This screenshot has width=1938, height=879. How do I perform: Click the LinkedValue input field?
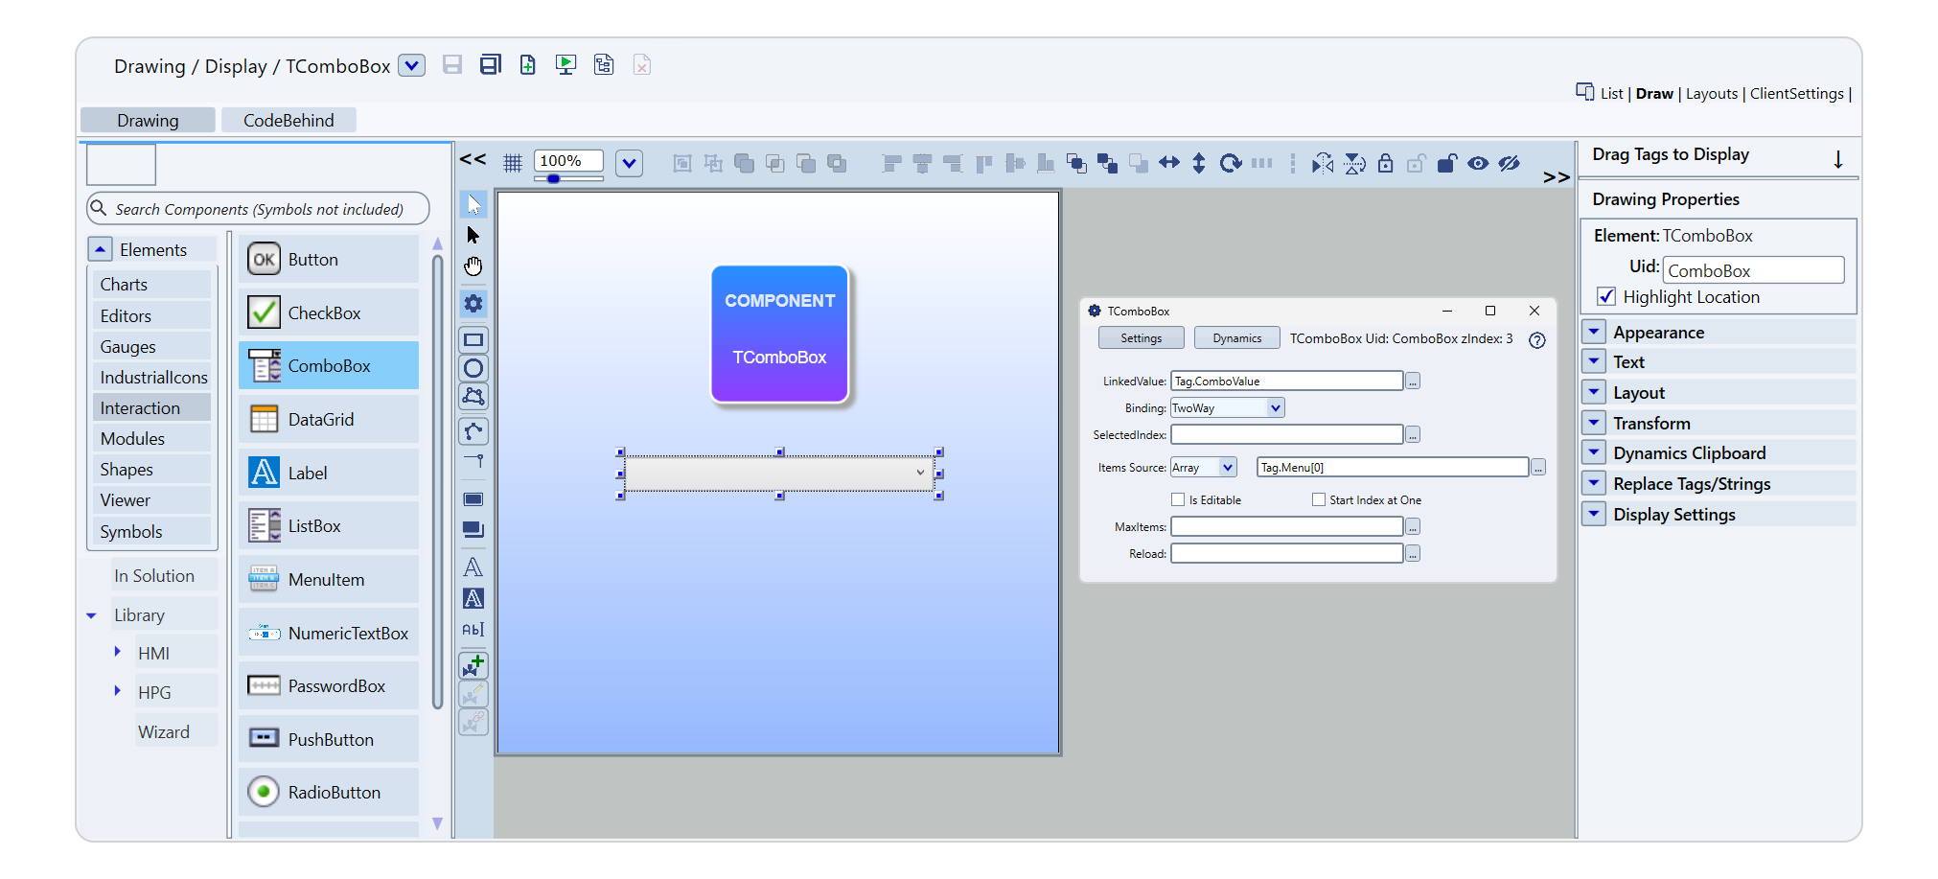1286,382
